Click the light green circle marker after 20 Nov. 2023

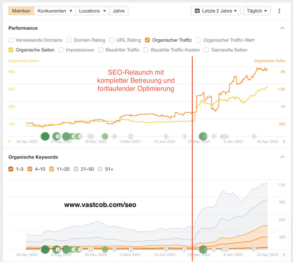[x=105, y=137]
